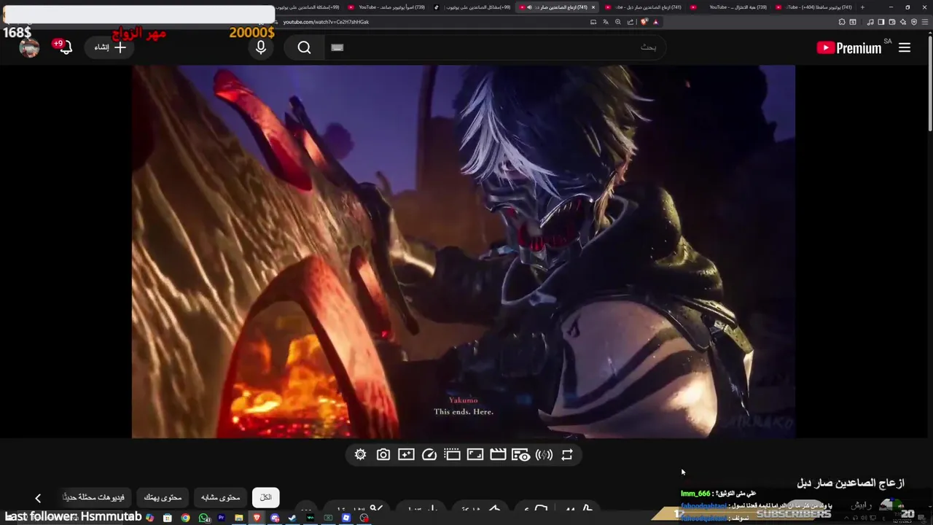Open the video filters sparkle icon
Image resolution: width=933 pixels, height=525 pixels.
406,454
